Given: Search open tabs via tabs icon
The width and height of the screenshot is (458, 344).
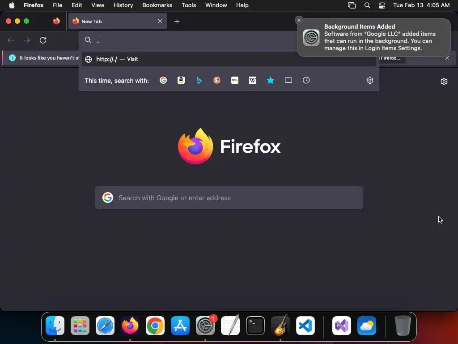Looking at the screenshot, I should pos(288,80).
